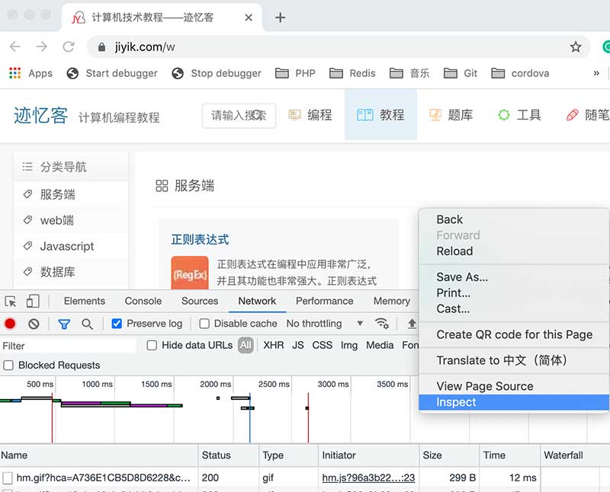The width and height of the screenshot is (610, 492).
Task: Open the 工具 nav item
Action: [519, 115]
